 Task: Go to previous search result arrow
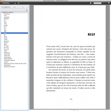click(x=103, y=3)
